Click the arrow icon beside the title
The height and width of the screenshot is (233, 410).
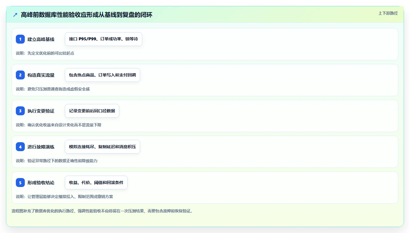15,15
